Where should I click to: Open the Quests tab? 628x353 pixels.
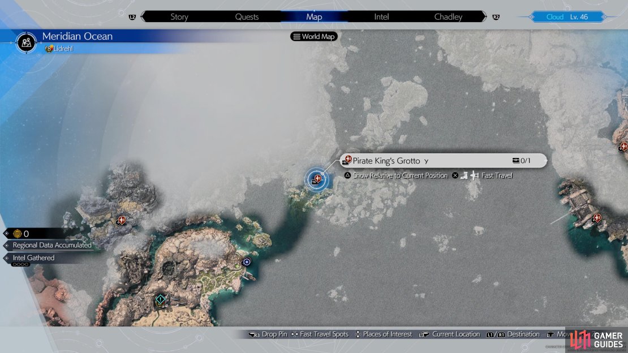point(247,17)
